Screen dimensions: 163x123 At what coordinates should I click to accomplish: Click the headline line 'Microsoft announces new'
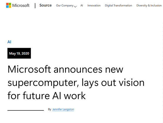tap(65, 69)
